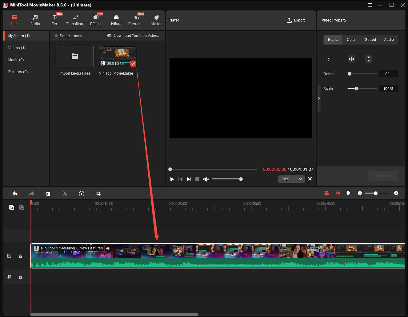Screen dimensions: 408x317
Task: Click the timeline horizontal scrollbar
Action: pos(114,315)
